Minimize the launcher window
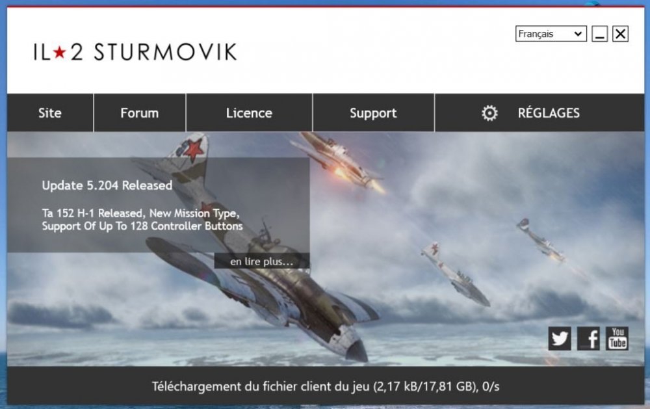The height and width of the screenshot is (409, 650). (x=599, y=33)
